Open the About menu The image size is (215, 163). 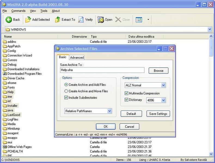[x=56, y=11]
